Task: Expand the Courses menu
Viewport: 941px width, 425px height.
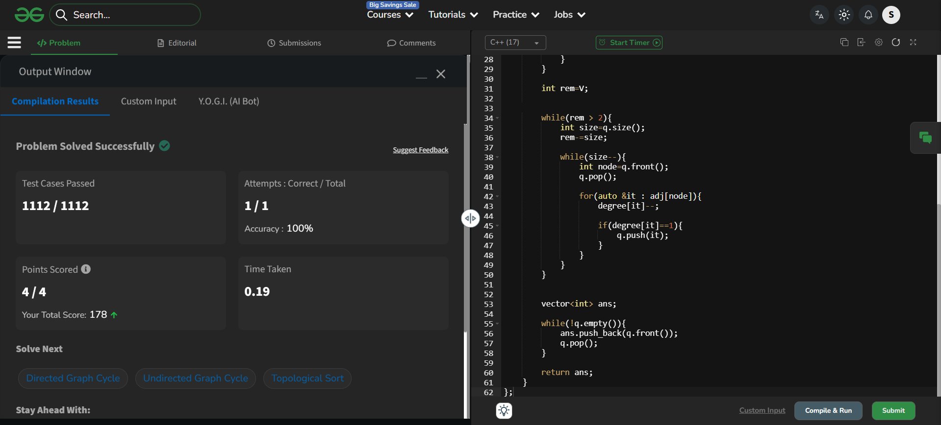Action: tap(390, 15)
